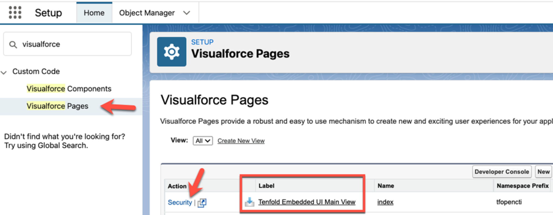The height and width of the screenshot is (215, 553).
Task: Open the App Launcher dots grid
Action: click(x=15, y=13)
